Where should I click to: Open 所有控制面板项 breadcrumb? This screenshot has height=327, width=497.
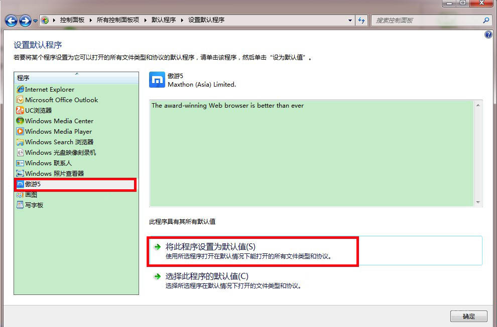pos(118,20)
